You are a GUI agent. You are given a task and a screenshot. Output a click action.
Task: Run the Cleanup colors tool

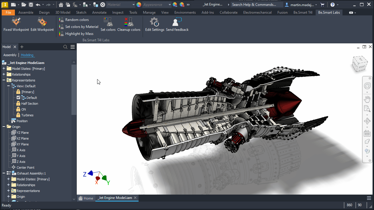tap(129, 22)
